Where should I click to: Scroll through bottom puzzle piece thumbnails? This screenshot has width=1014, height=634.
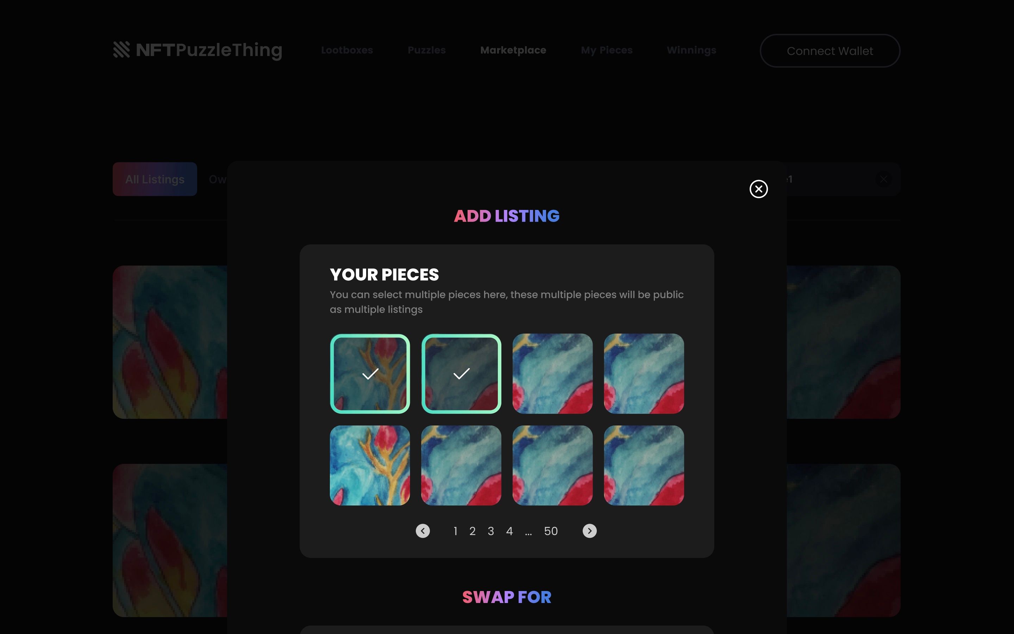[590, 531]
